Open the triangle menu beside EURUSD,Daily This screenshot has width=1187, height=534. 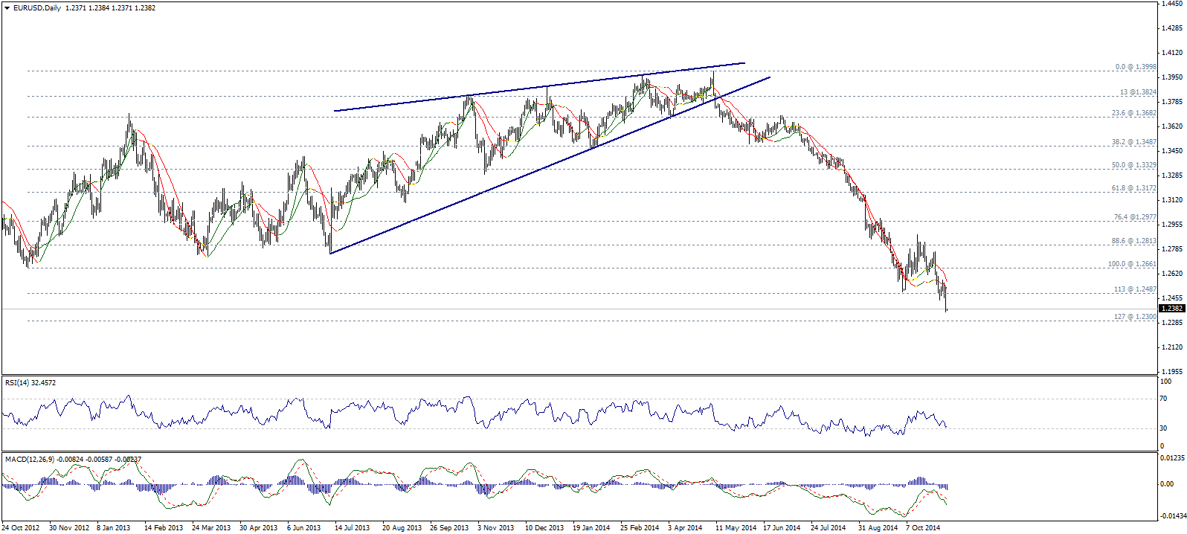point(7,7)
